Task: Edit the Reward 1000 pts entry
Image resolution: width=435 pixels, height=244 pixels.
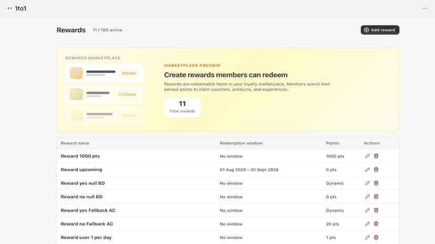Action: 367,156
